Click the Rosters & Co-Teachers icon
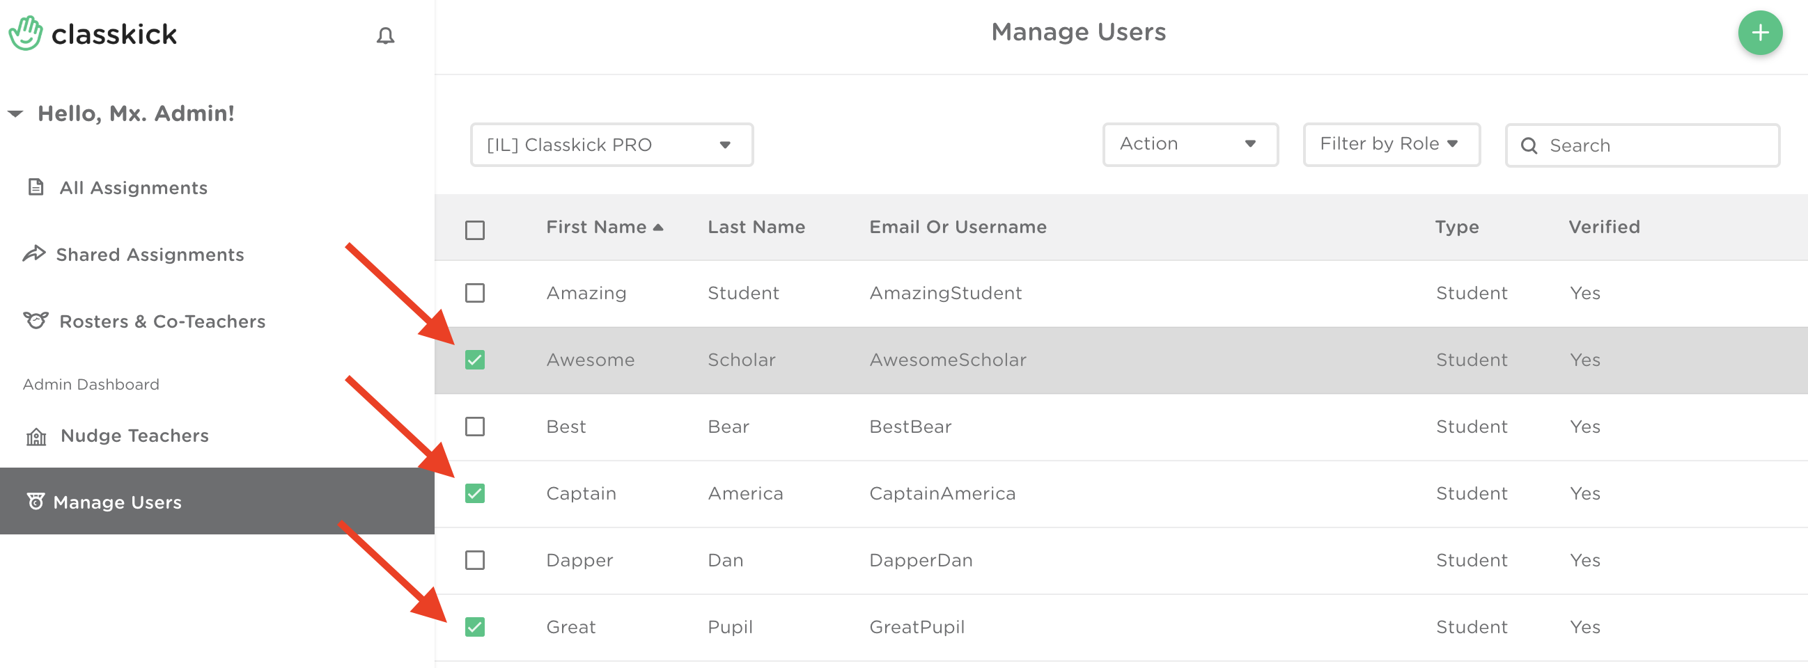1808x668 pixels. click(x=36, y=320)
